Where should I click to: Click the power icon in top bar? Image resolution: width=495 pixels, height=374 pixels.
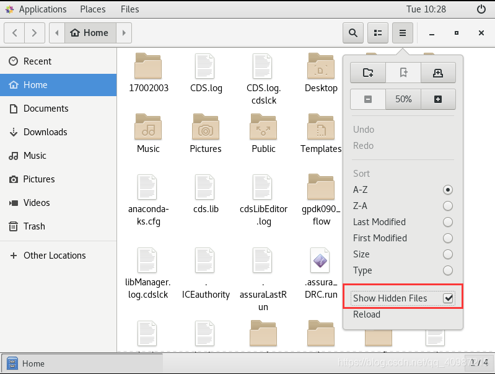coord(481,9)
